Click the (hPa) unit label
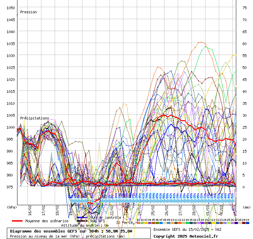Image resolution: width=253 pixels, height=239 pixels. 12,207
